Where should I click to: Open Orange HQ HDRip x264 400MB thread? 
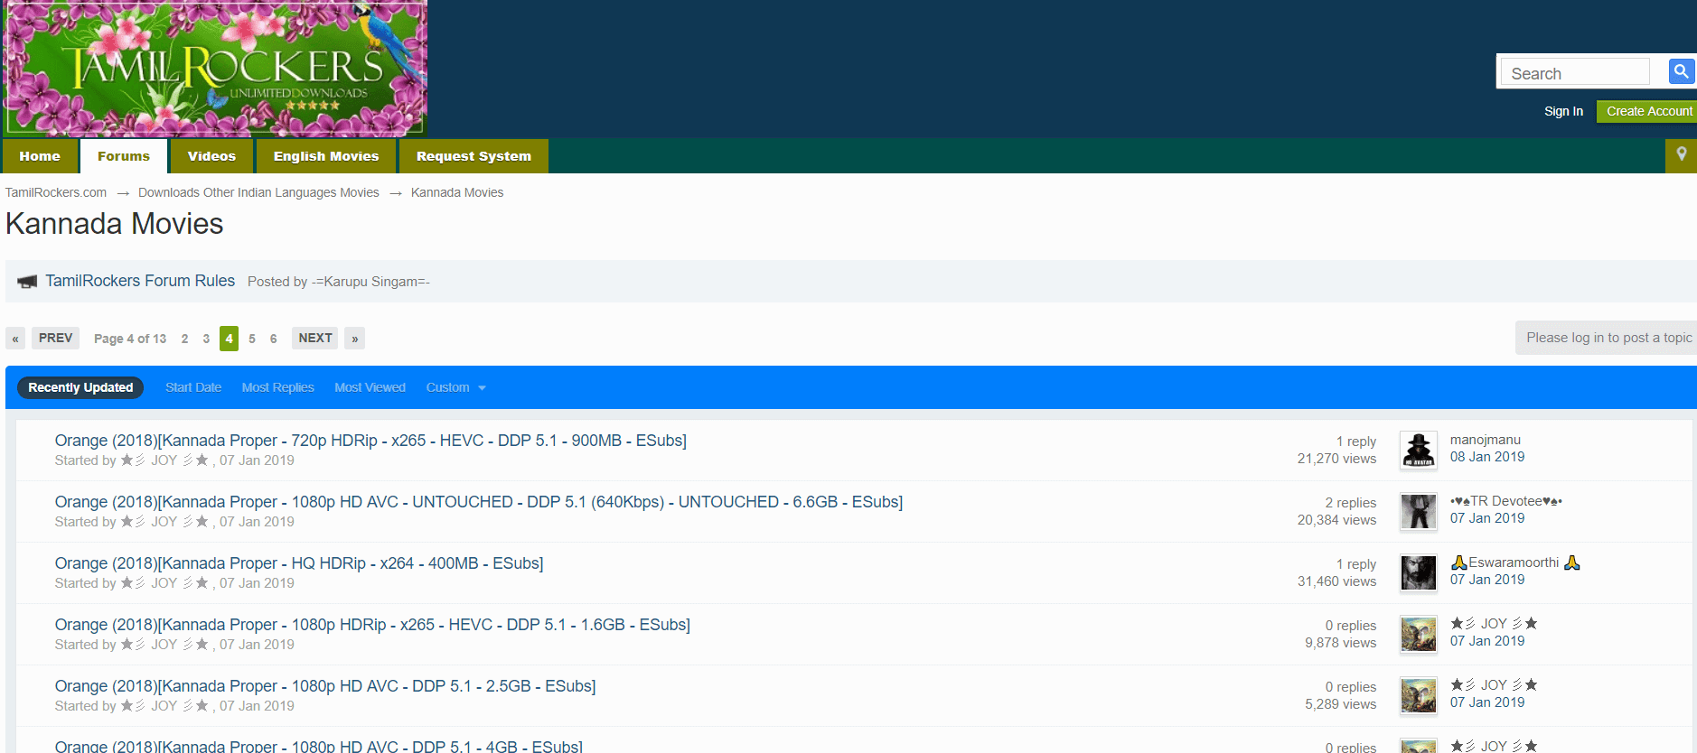pyautogui.click(x=299, y=563)
